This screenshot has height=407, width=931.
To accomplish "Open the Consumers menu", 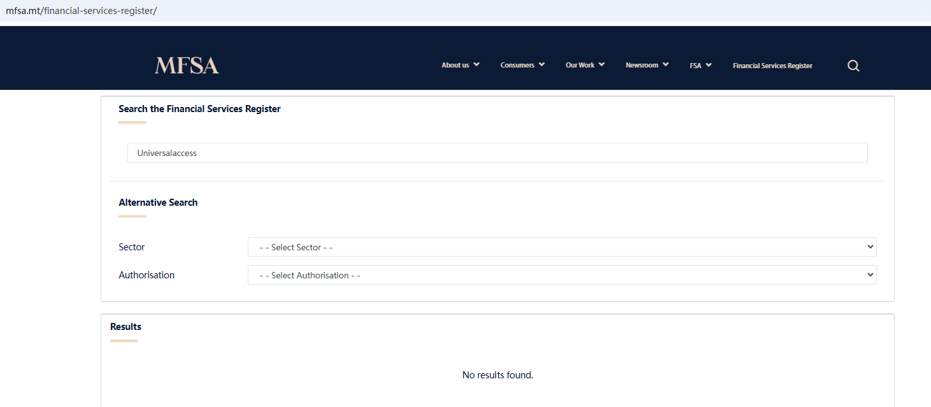I will pos(517,66).
